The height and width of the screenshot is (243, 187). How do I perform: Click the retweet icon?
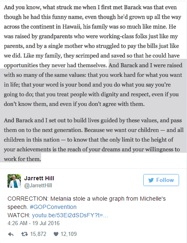point(25,234)
